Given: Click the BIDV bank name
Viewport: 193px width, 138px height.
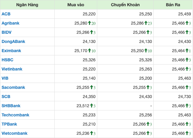Looking at the screenshot, I should point(7,32).
